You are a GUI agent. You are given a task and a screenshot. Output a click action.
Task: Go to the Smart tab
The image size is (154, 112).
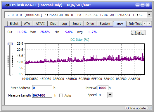[x=77, y=24]
